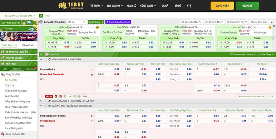Click the clock icon next to Trận Đấu
Screen dimensions: 276x139
47,54
